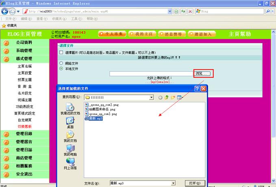Image resolution: width=276 pixels, height=187 pixels.
Task: Click the 浏览... browse button
Action: tap(203, 73)
